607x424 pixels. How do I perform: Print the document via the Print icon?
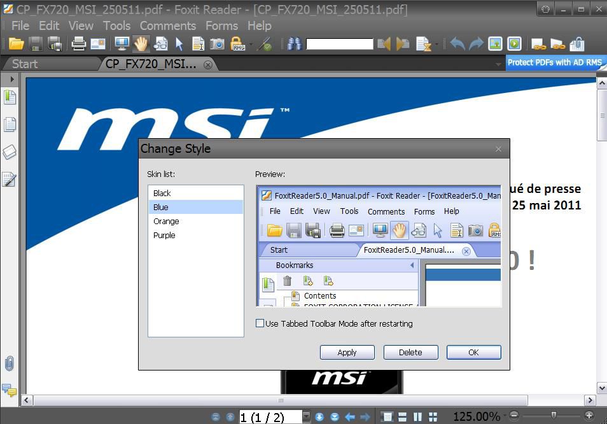(78, 44)
